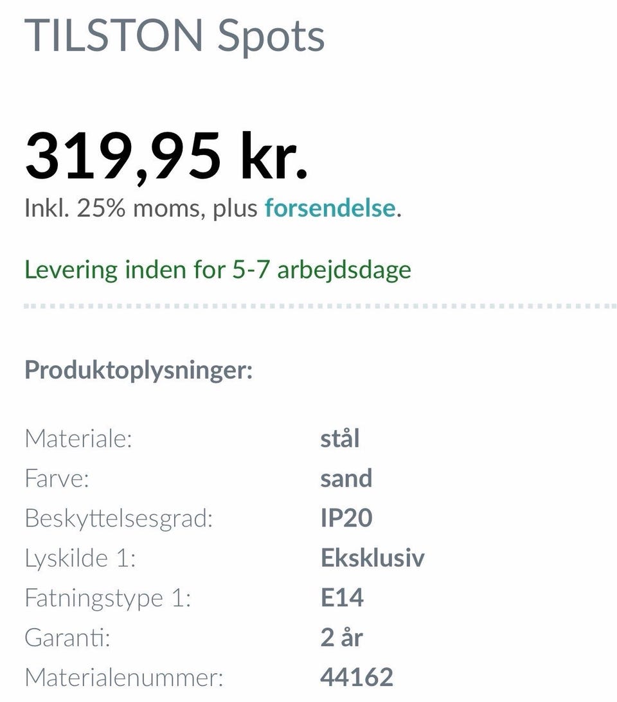Click the '2 år' warranty value

(x=341, y=638)
